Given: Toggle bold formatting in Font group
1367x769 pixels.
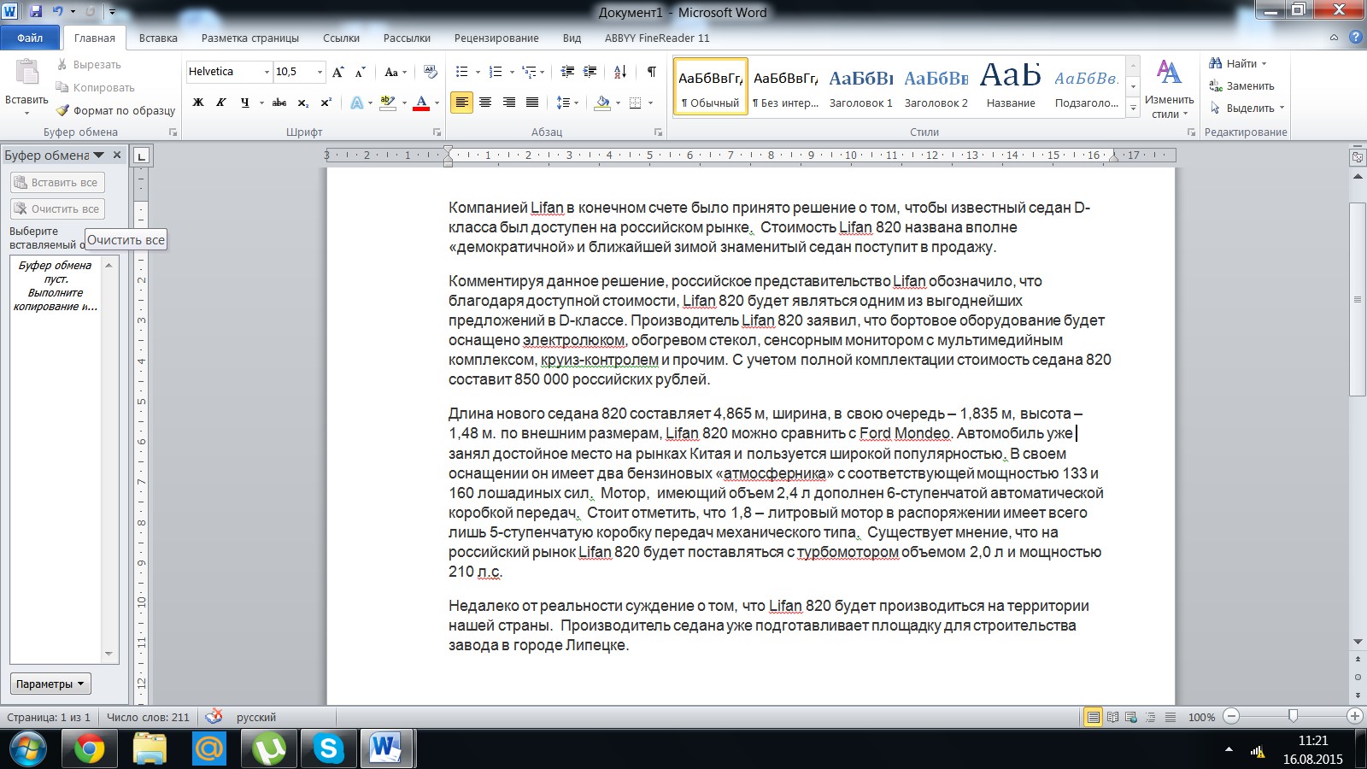Looking at the screenshot, I should point(198,103).
